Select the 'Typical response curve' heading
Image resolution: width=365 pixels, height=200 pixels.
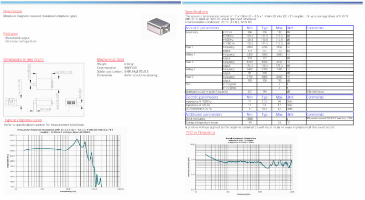click(23, 120)
